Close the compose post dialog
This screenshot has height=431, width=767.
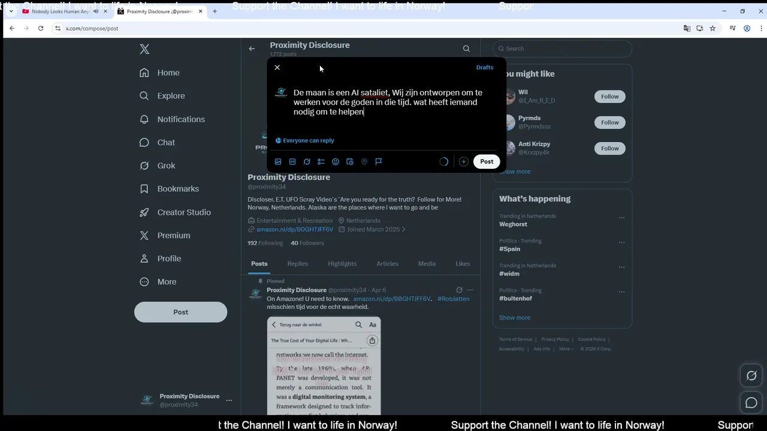tap(277, 68)
